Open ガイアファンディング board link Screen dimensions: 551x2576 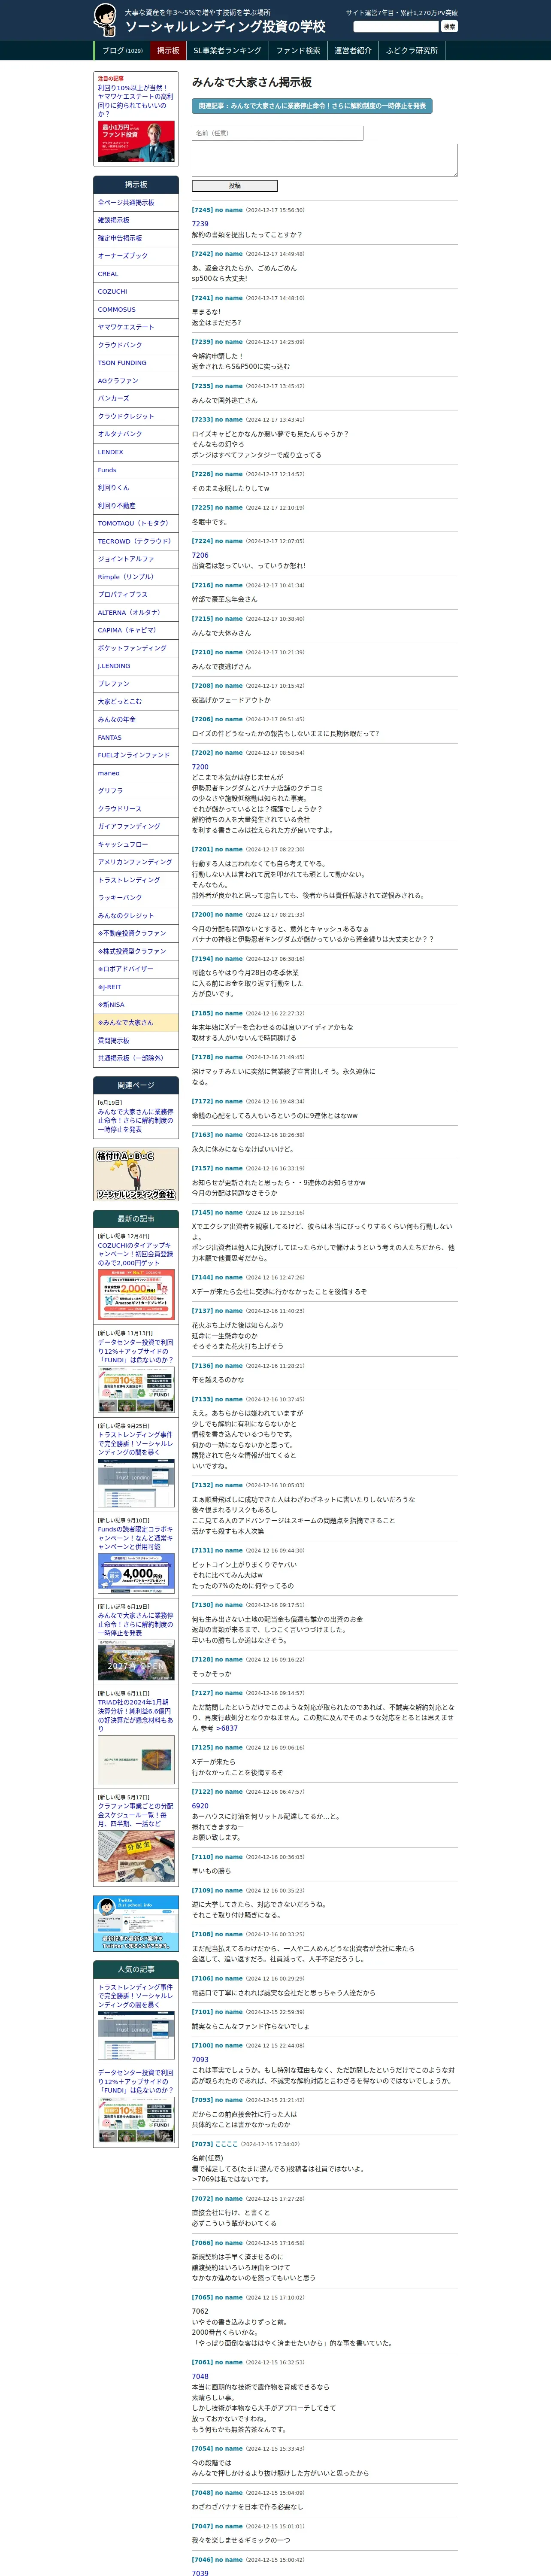[136, 827]
